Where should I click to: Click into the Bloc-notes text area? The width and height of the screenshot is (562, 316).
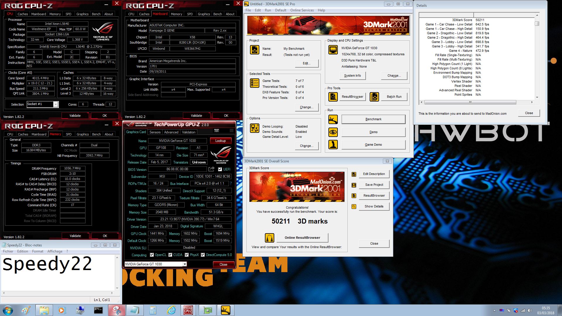point(58,272)
